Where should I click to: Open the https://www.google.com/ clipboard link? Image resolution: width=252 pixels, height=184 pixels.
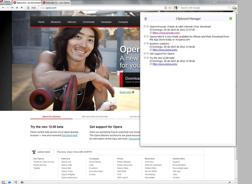tap(166, 33)
